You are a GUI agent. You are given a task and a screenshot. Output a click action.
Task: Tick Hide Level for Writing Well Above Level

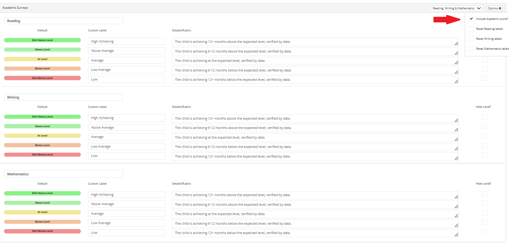pyautogui.click(x=484, y=117)
